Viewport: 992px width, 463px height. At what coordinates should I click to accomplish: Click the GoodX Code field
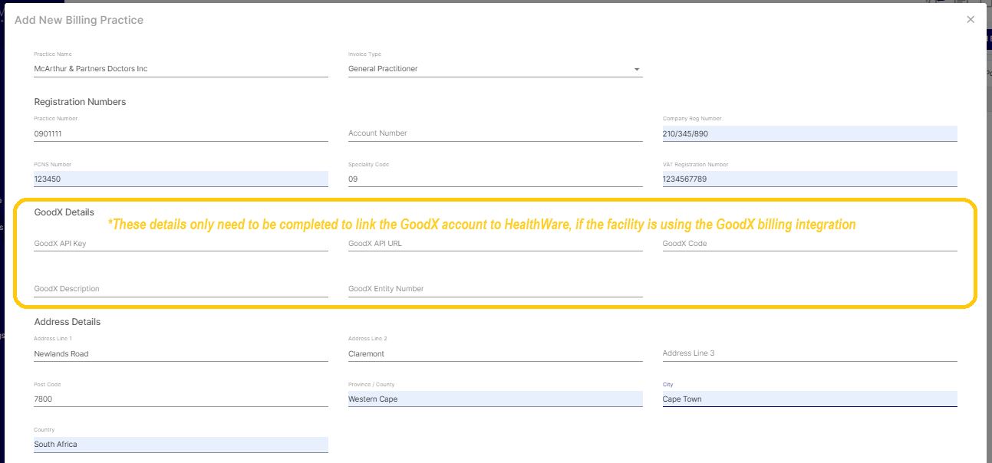click(809, 244)
